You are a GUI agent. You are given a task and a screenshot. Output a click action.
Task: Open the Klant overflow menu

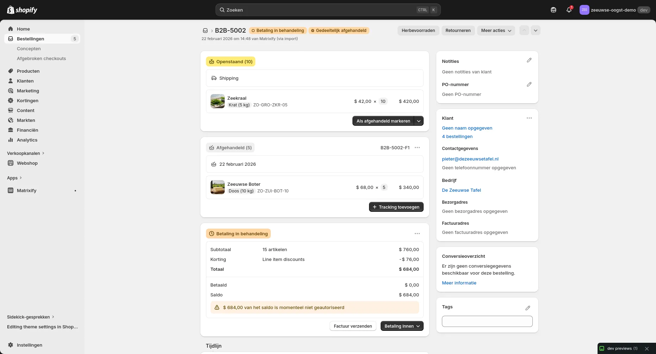[529, 118]
